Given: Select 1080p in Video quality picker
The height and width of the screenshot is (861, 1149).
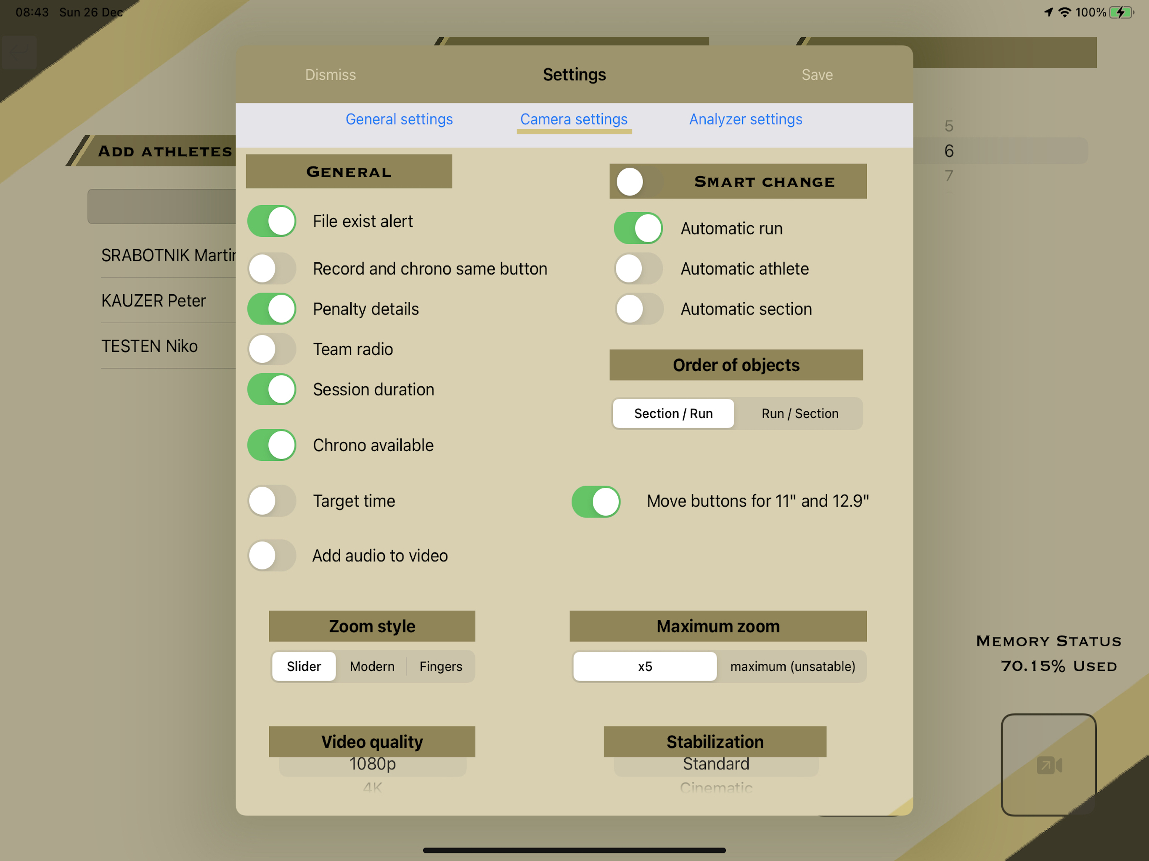Looking at the screenshot, I should pyautogui.click(x=373, y=764).
